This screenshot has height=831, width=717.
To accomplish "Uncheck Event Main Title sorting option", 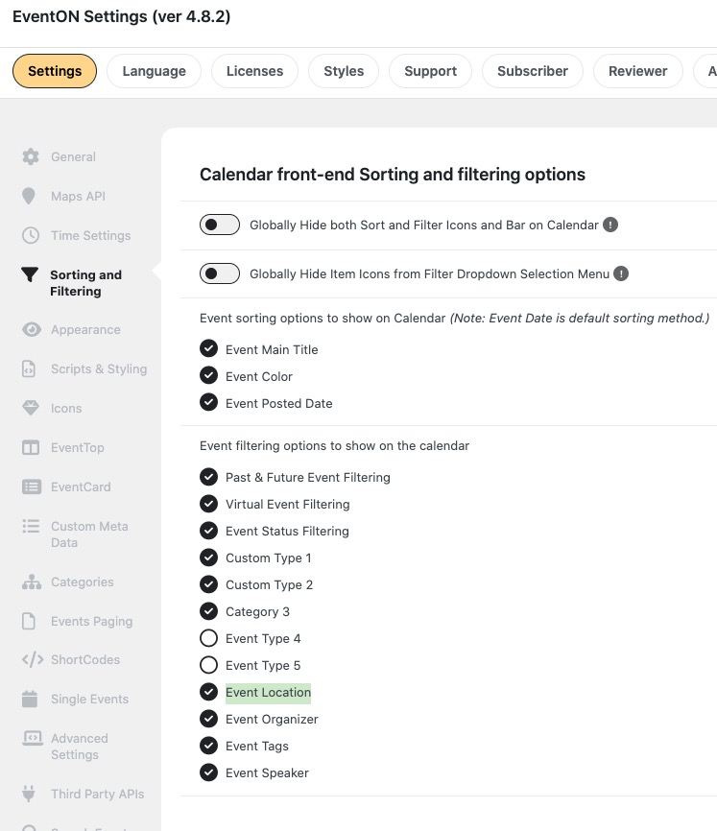I will coord(209,348).
